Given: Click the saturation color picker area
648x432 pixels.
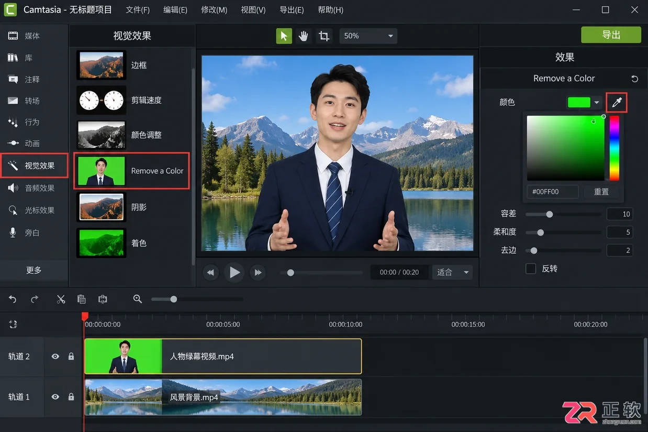Looking at the screenshot, I should click(x=565, y=149).
